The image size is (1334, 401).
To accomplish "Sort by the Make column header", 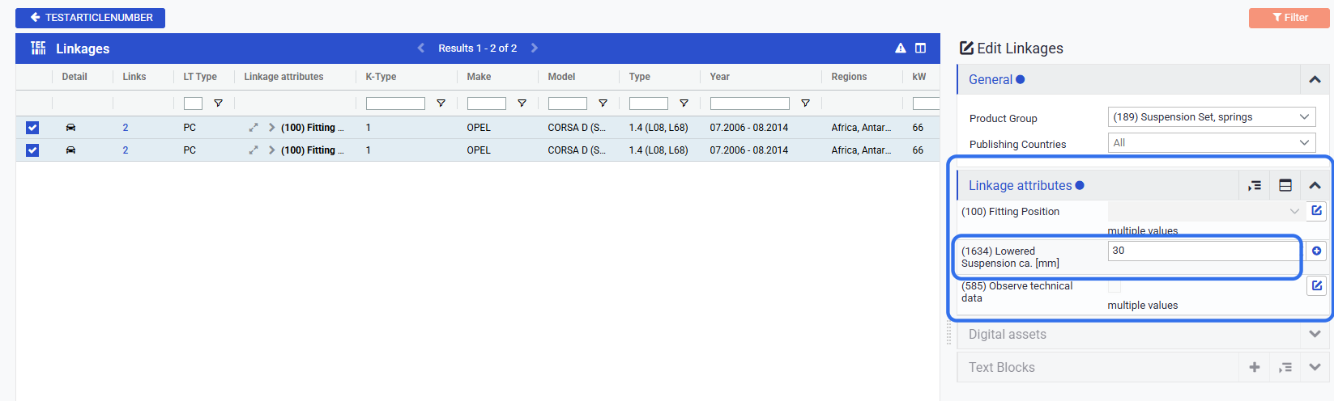I will click(479, 77).
